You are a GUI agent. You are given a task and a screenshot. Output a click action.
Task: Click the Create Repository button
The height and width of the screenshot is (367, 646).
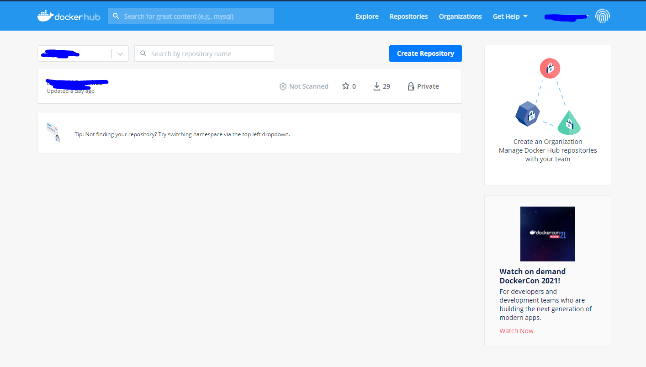425,53
